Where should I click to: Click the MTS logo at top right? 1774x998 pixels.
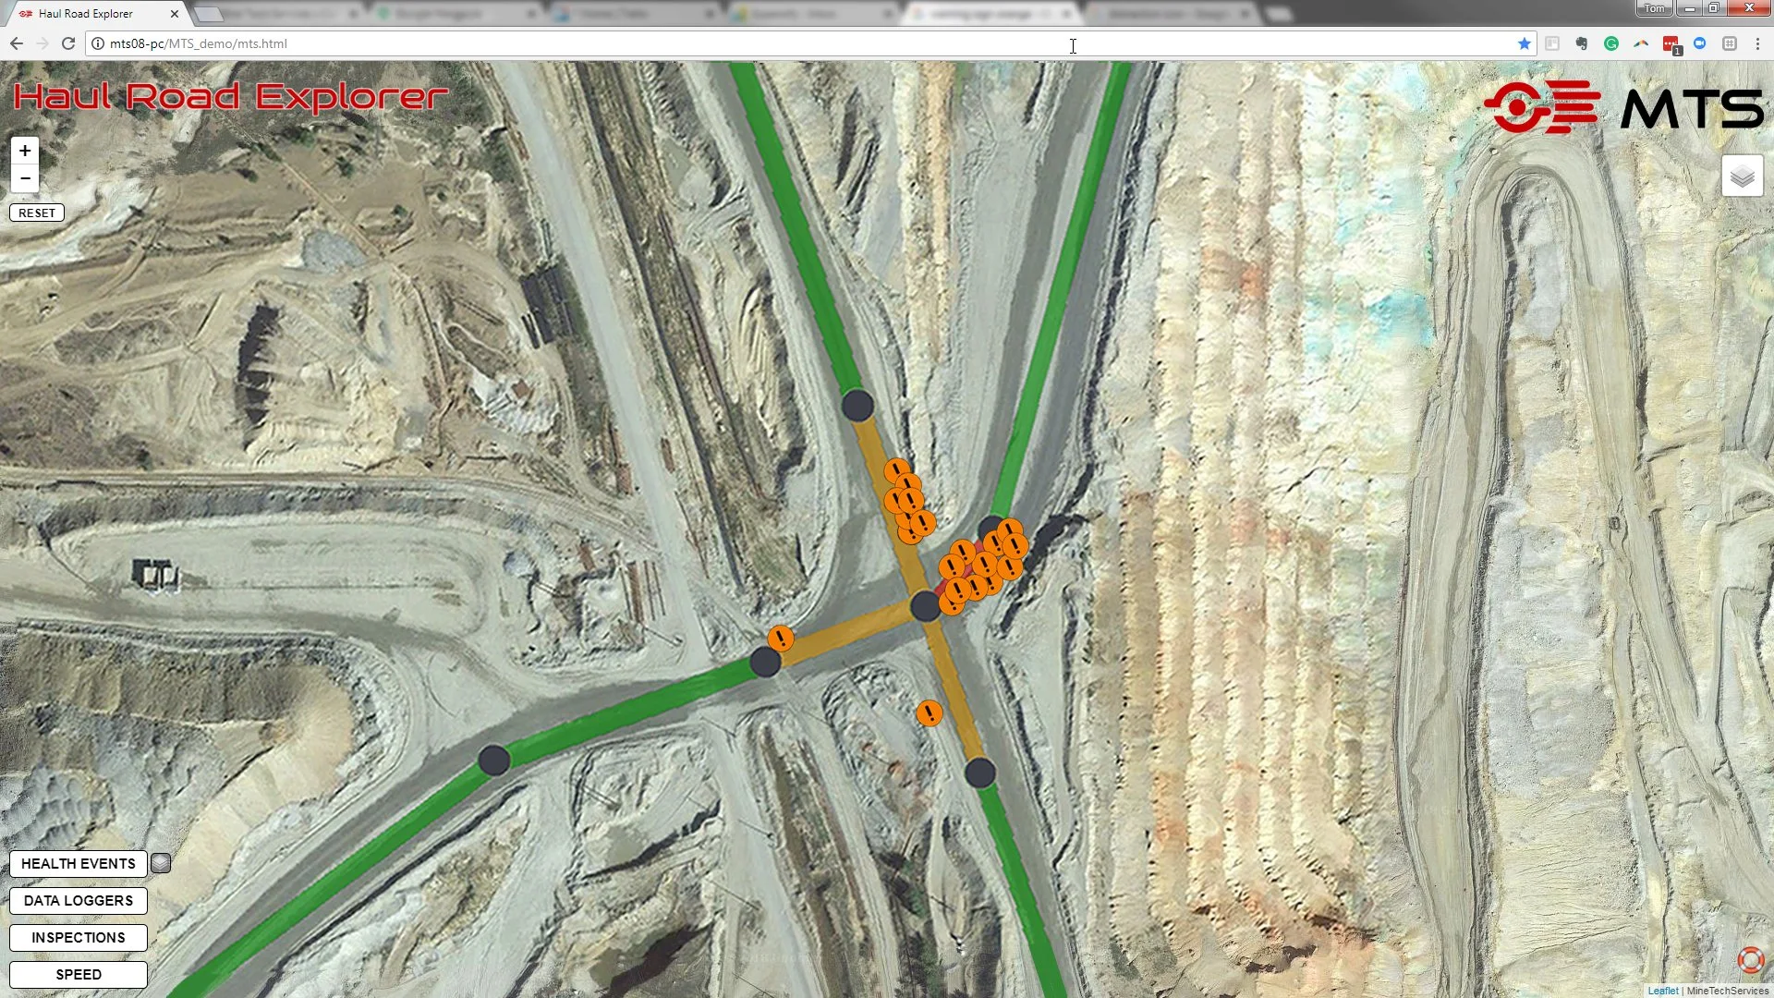tap(1623, 107)
